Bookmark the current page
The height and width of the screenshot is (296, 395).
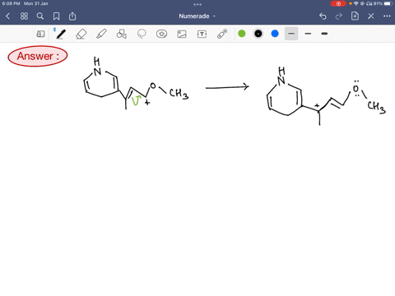56,16
